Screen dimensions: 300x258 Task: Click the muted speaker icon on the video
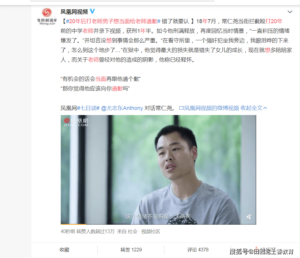point(249,217)
